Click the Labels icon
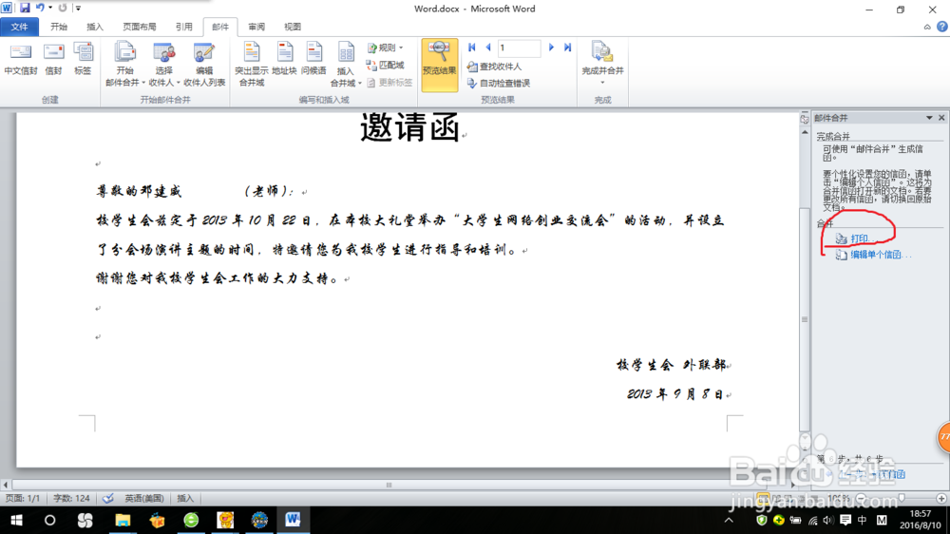950x534 pixels. 83,60
